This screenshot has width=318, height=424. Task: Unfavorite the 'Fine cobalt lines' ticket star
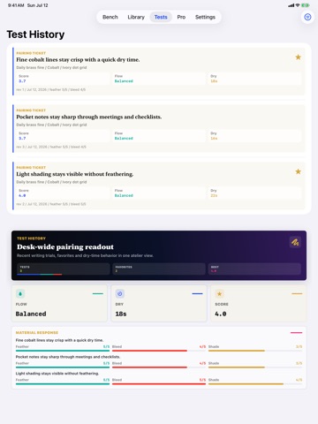click(298, 57)
